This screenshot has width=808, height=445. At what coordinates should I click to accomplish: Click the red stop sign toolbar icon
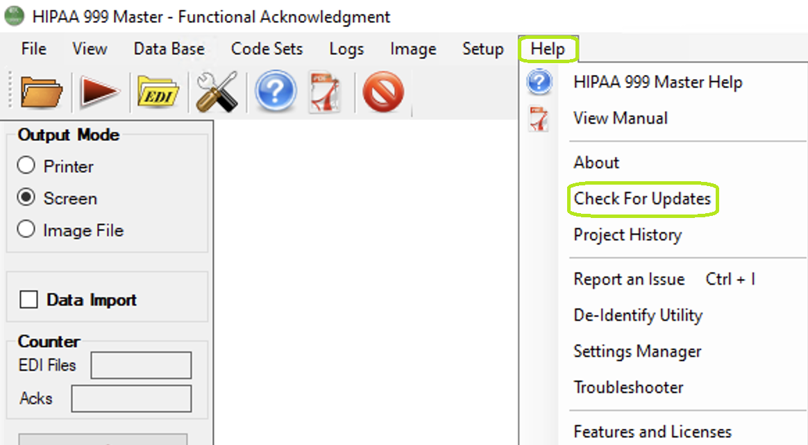[383, 92]
